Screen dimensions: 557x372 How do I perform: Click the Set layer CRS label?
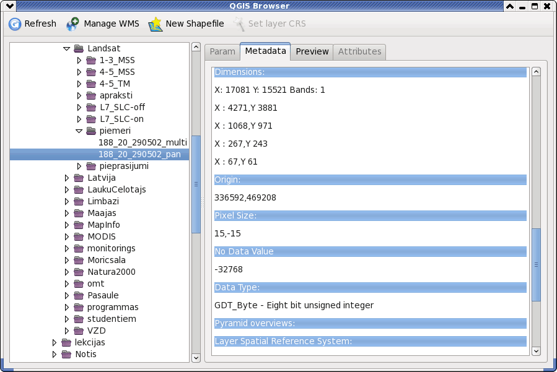click(277, 24)
